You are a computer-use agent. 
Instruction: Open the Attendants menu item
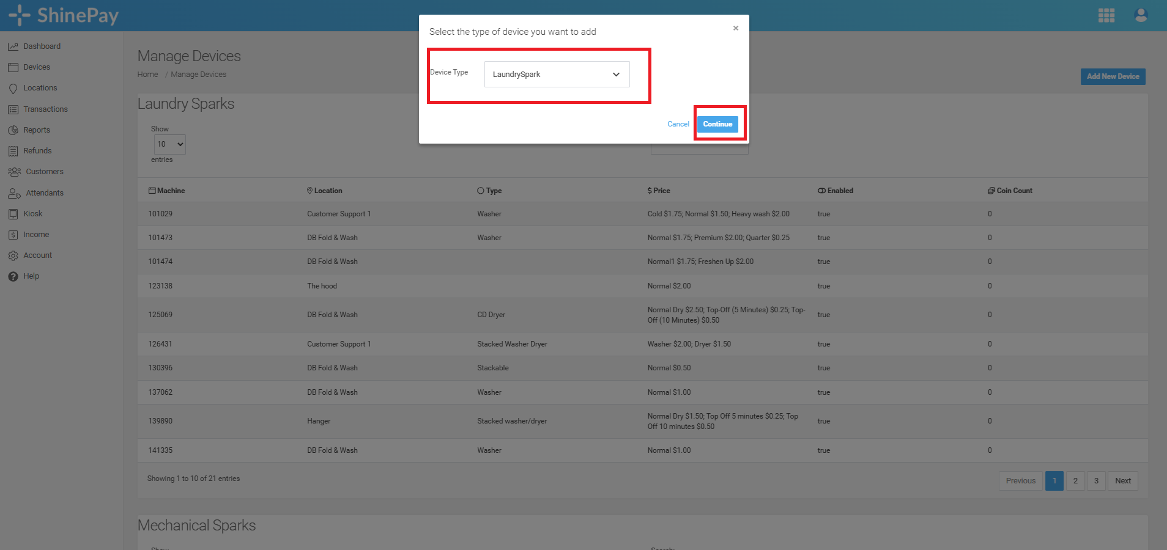pos(45,193)
